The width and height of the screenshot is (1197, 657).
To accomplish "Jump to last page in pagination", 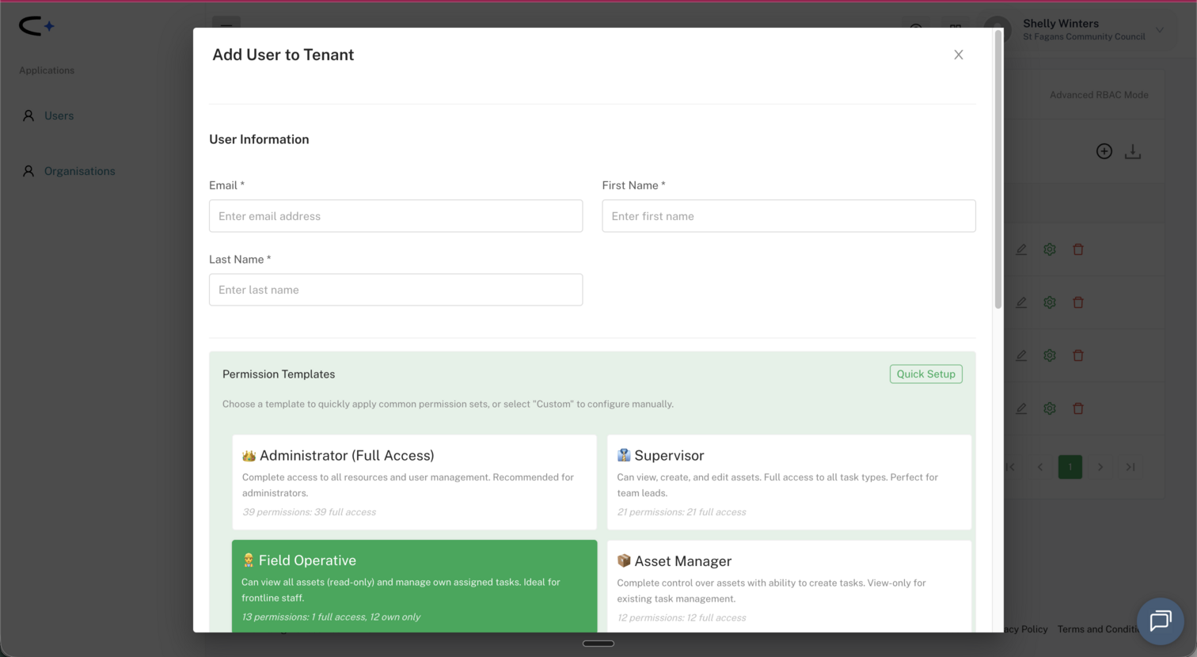I will point(1130,467).
